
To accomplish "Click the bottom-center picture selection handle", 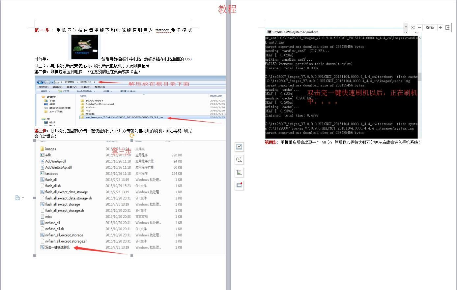I will (132, 255).
